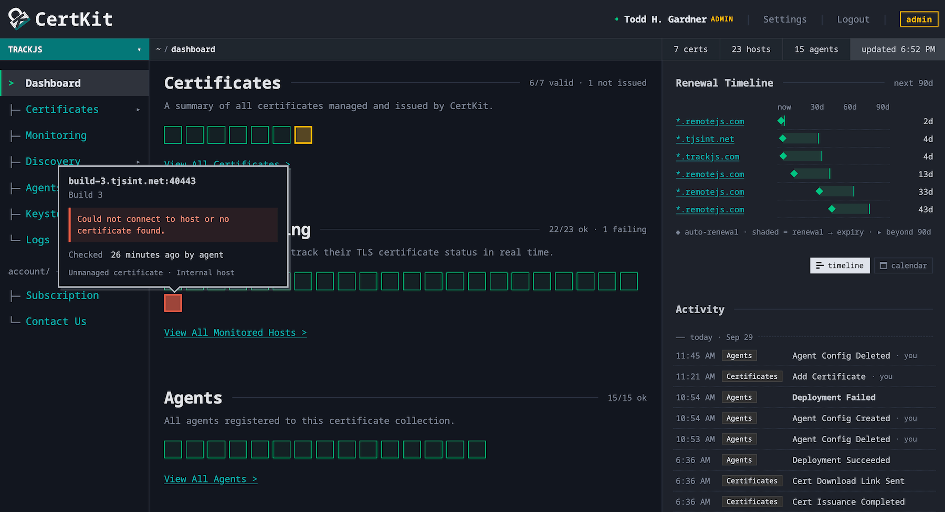Click the 23 hosts counter
The height and width of the screenshot is (512, 945).
point(751,49)
